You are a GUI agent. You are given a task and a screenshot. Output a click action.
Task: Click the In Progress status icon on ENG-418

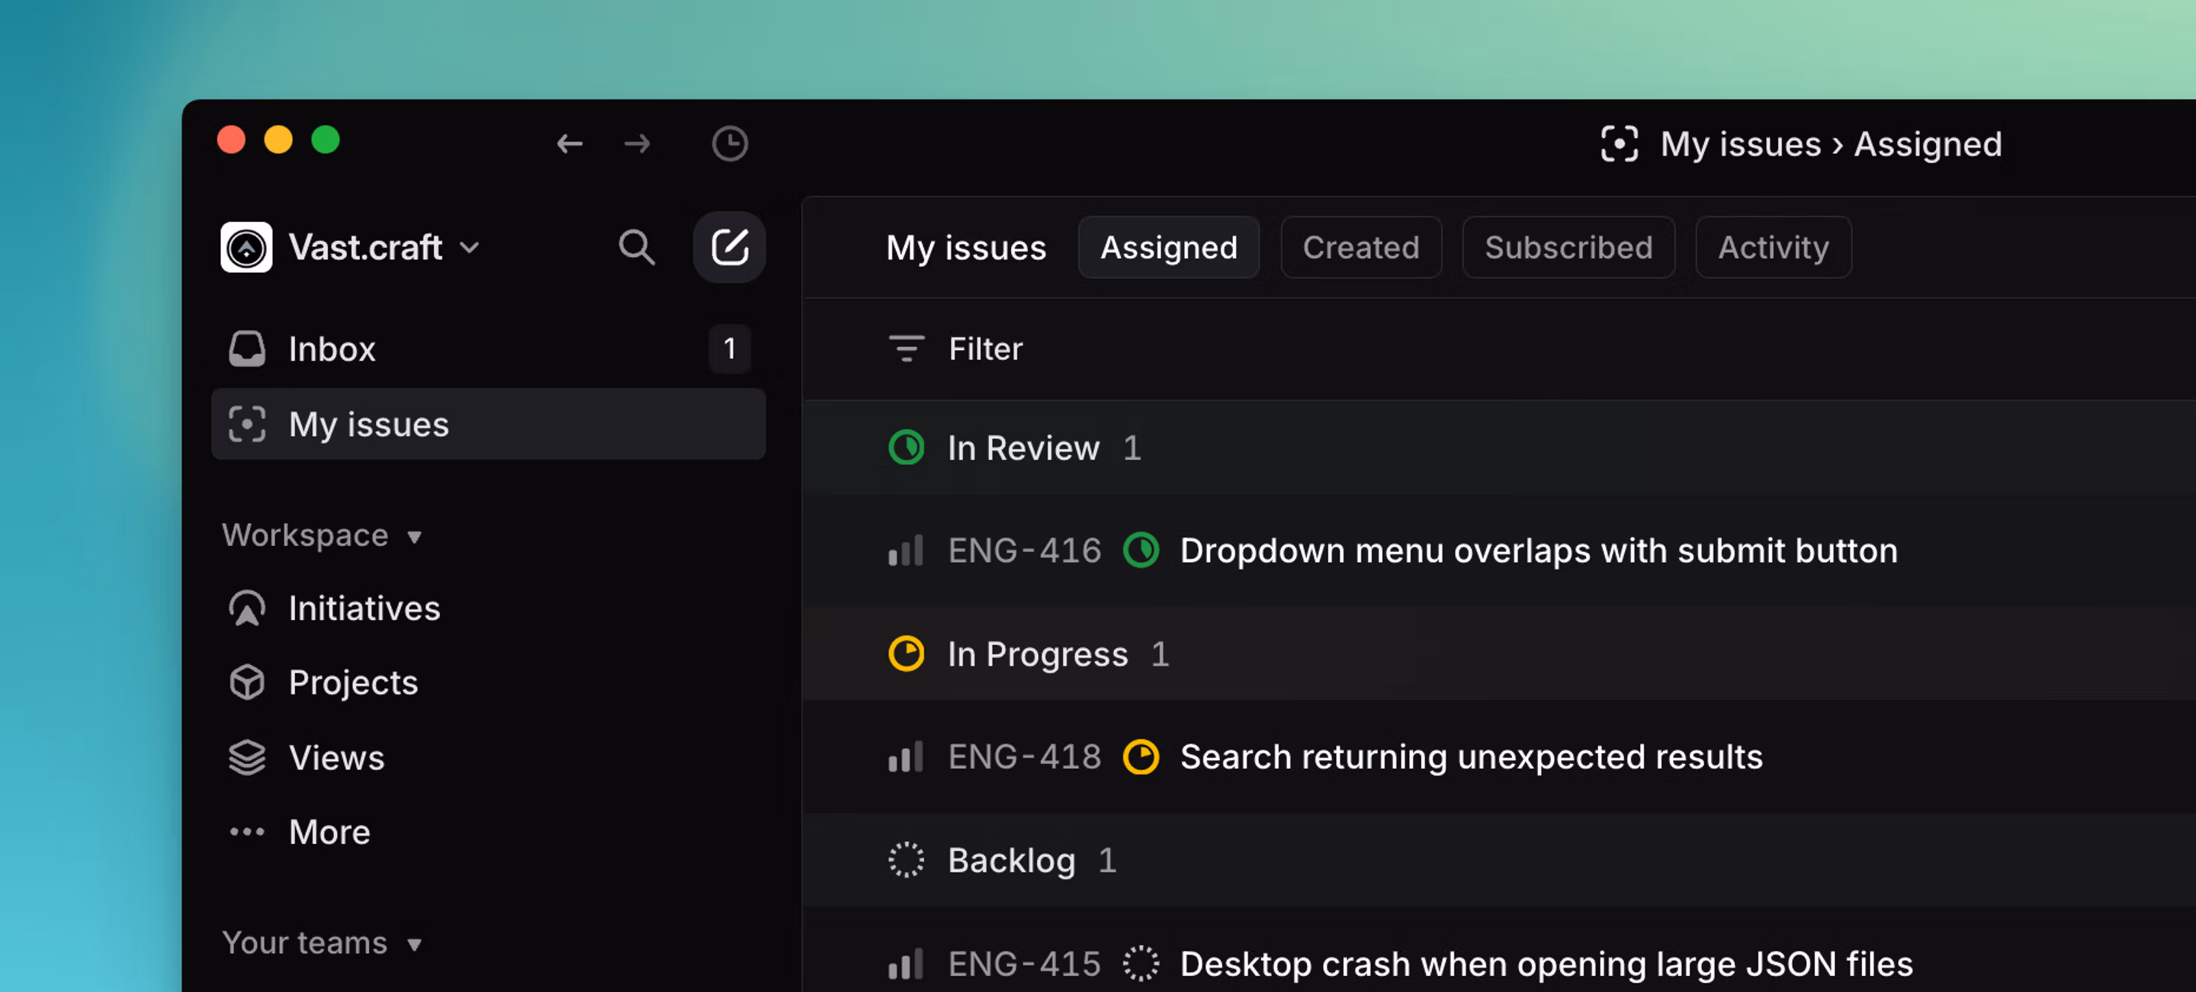pos(1141,757)
